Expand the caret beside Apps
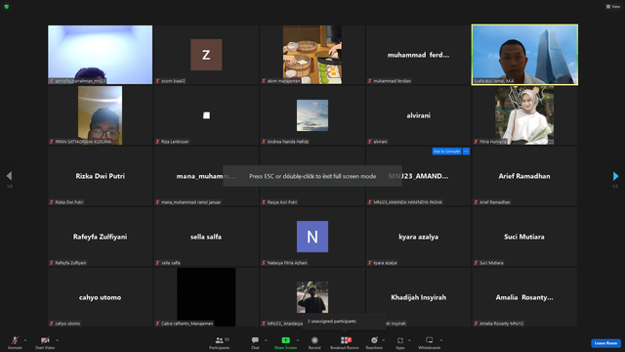 [x=409, y=340]
